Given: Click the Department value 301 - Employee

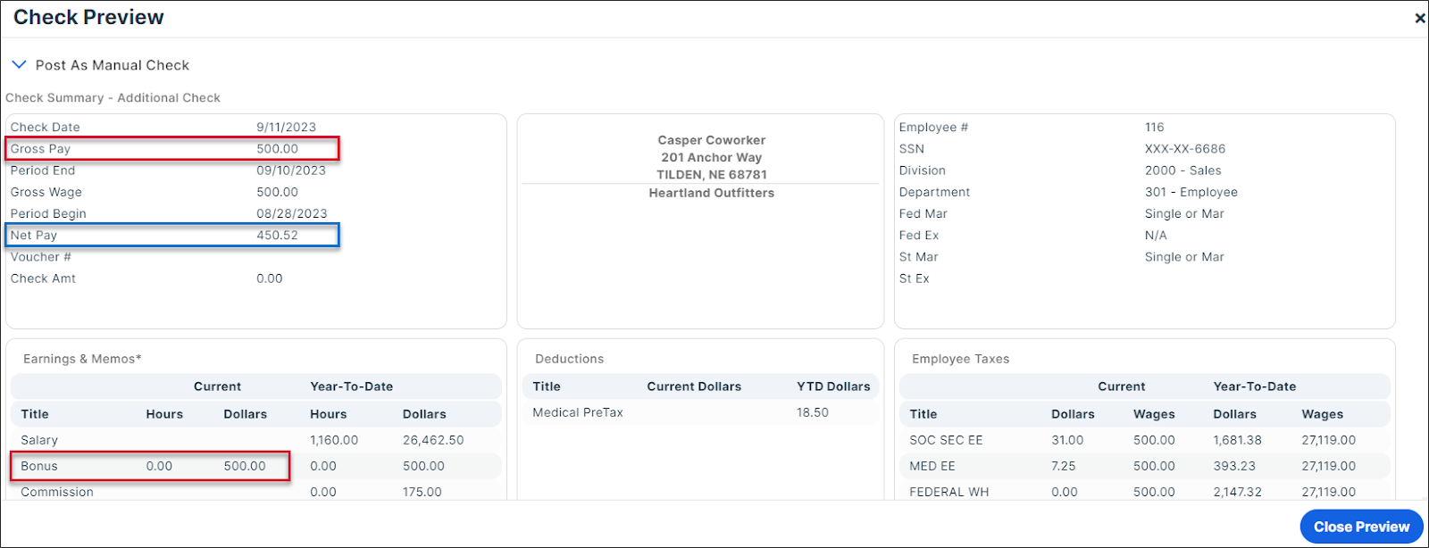Looking at the screenshot, I should [x=1191, y=192].
